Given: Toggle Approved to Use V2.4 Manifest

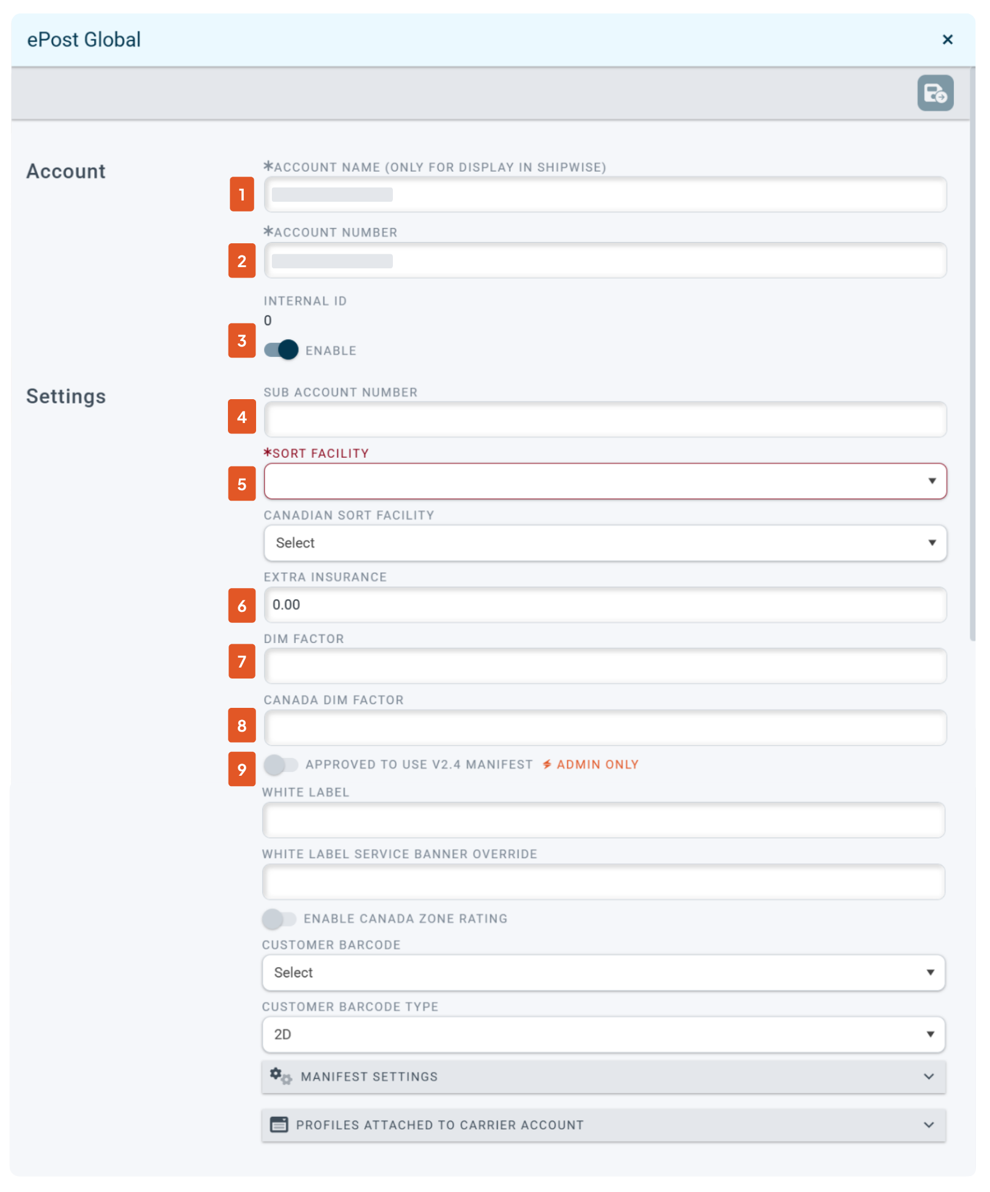Looking at the screenshot, I should click(280, 765).
